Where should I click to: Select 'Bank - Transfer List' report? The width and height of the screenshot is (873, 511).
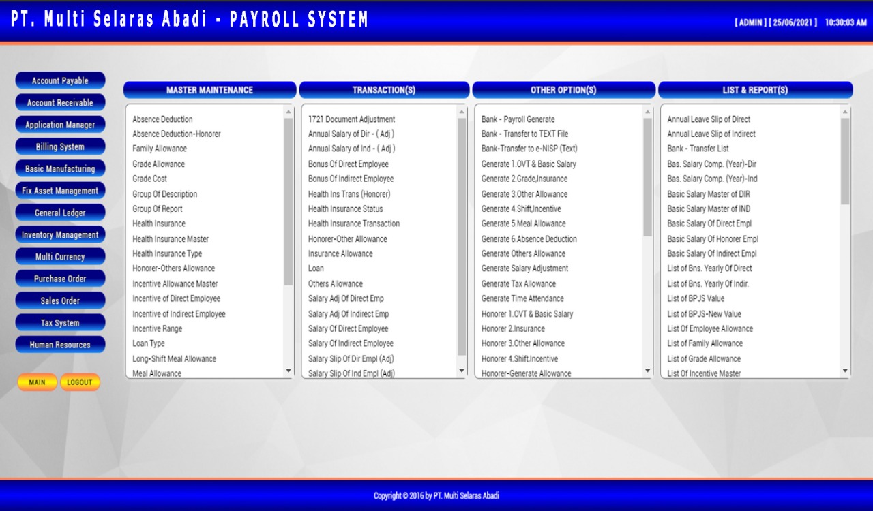698,149
